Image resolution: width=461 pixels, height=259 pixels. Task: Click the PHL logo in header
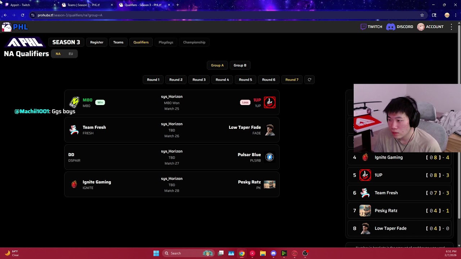click(x=15, y=27)
